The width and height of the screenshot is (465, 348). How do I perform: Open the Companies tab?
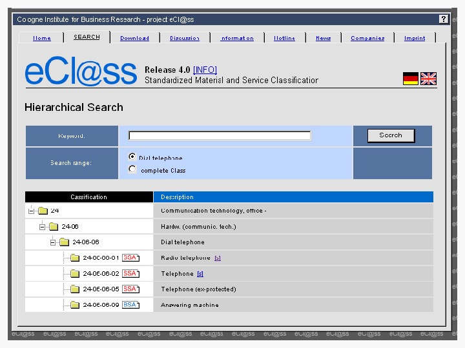click(367, 38)
